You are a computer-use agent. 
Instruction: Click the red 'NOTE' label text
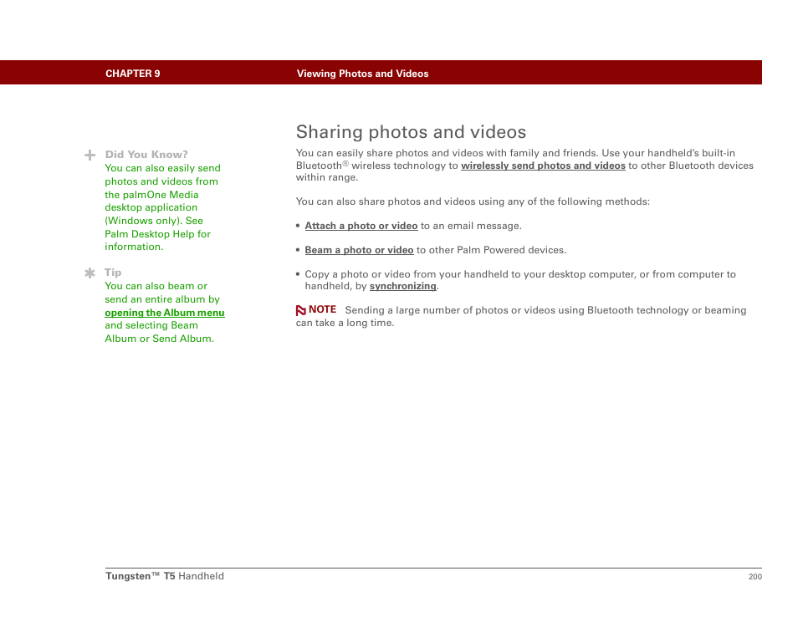pyautogui.click(x=323, y=310)
